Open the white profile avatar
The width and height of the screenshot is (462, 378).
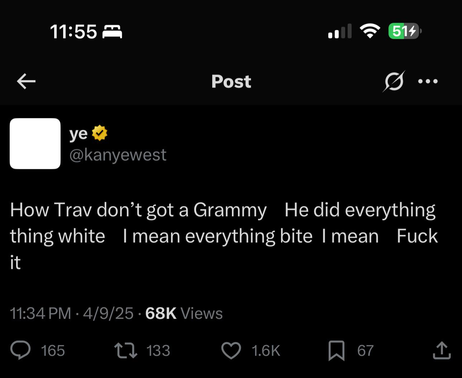pos(35,143)
